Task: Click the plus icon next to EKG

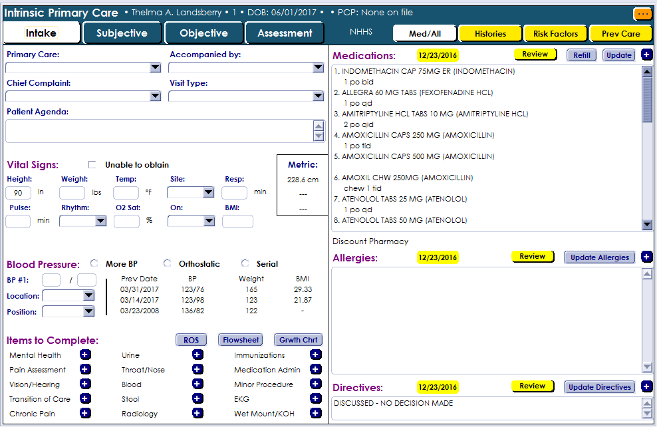Action: point(315,399)
